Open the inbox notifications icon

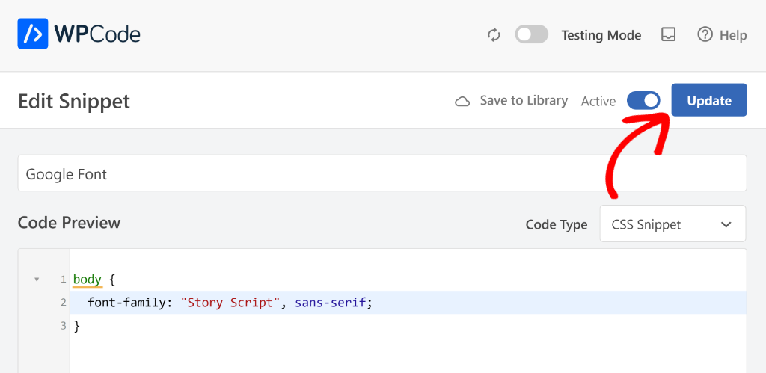[668, 34]
